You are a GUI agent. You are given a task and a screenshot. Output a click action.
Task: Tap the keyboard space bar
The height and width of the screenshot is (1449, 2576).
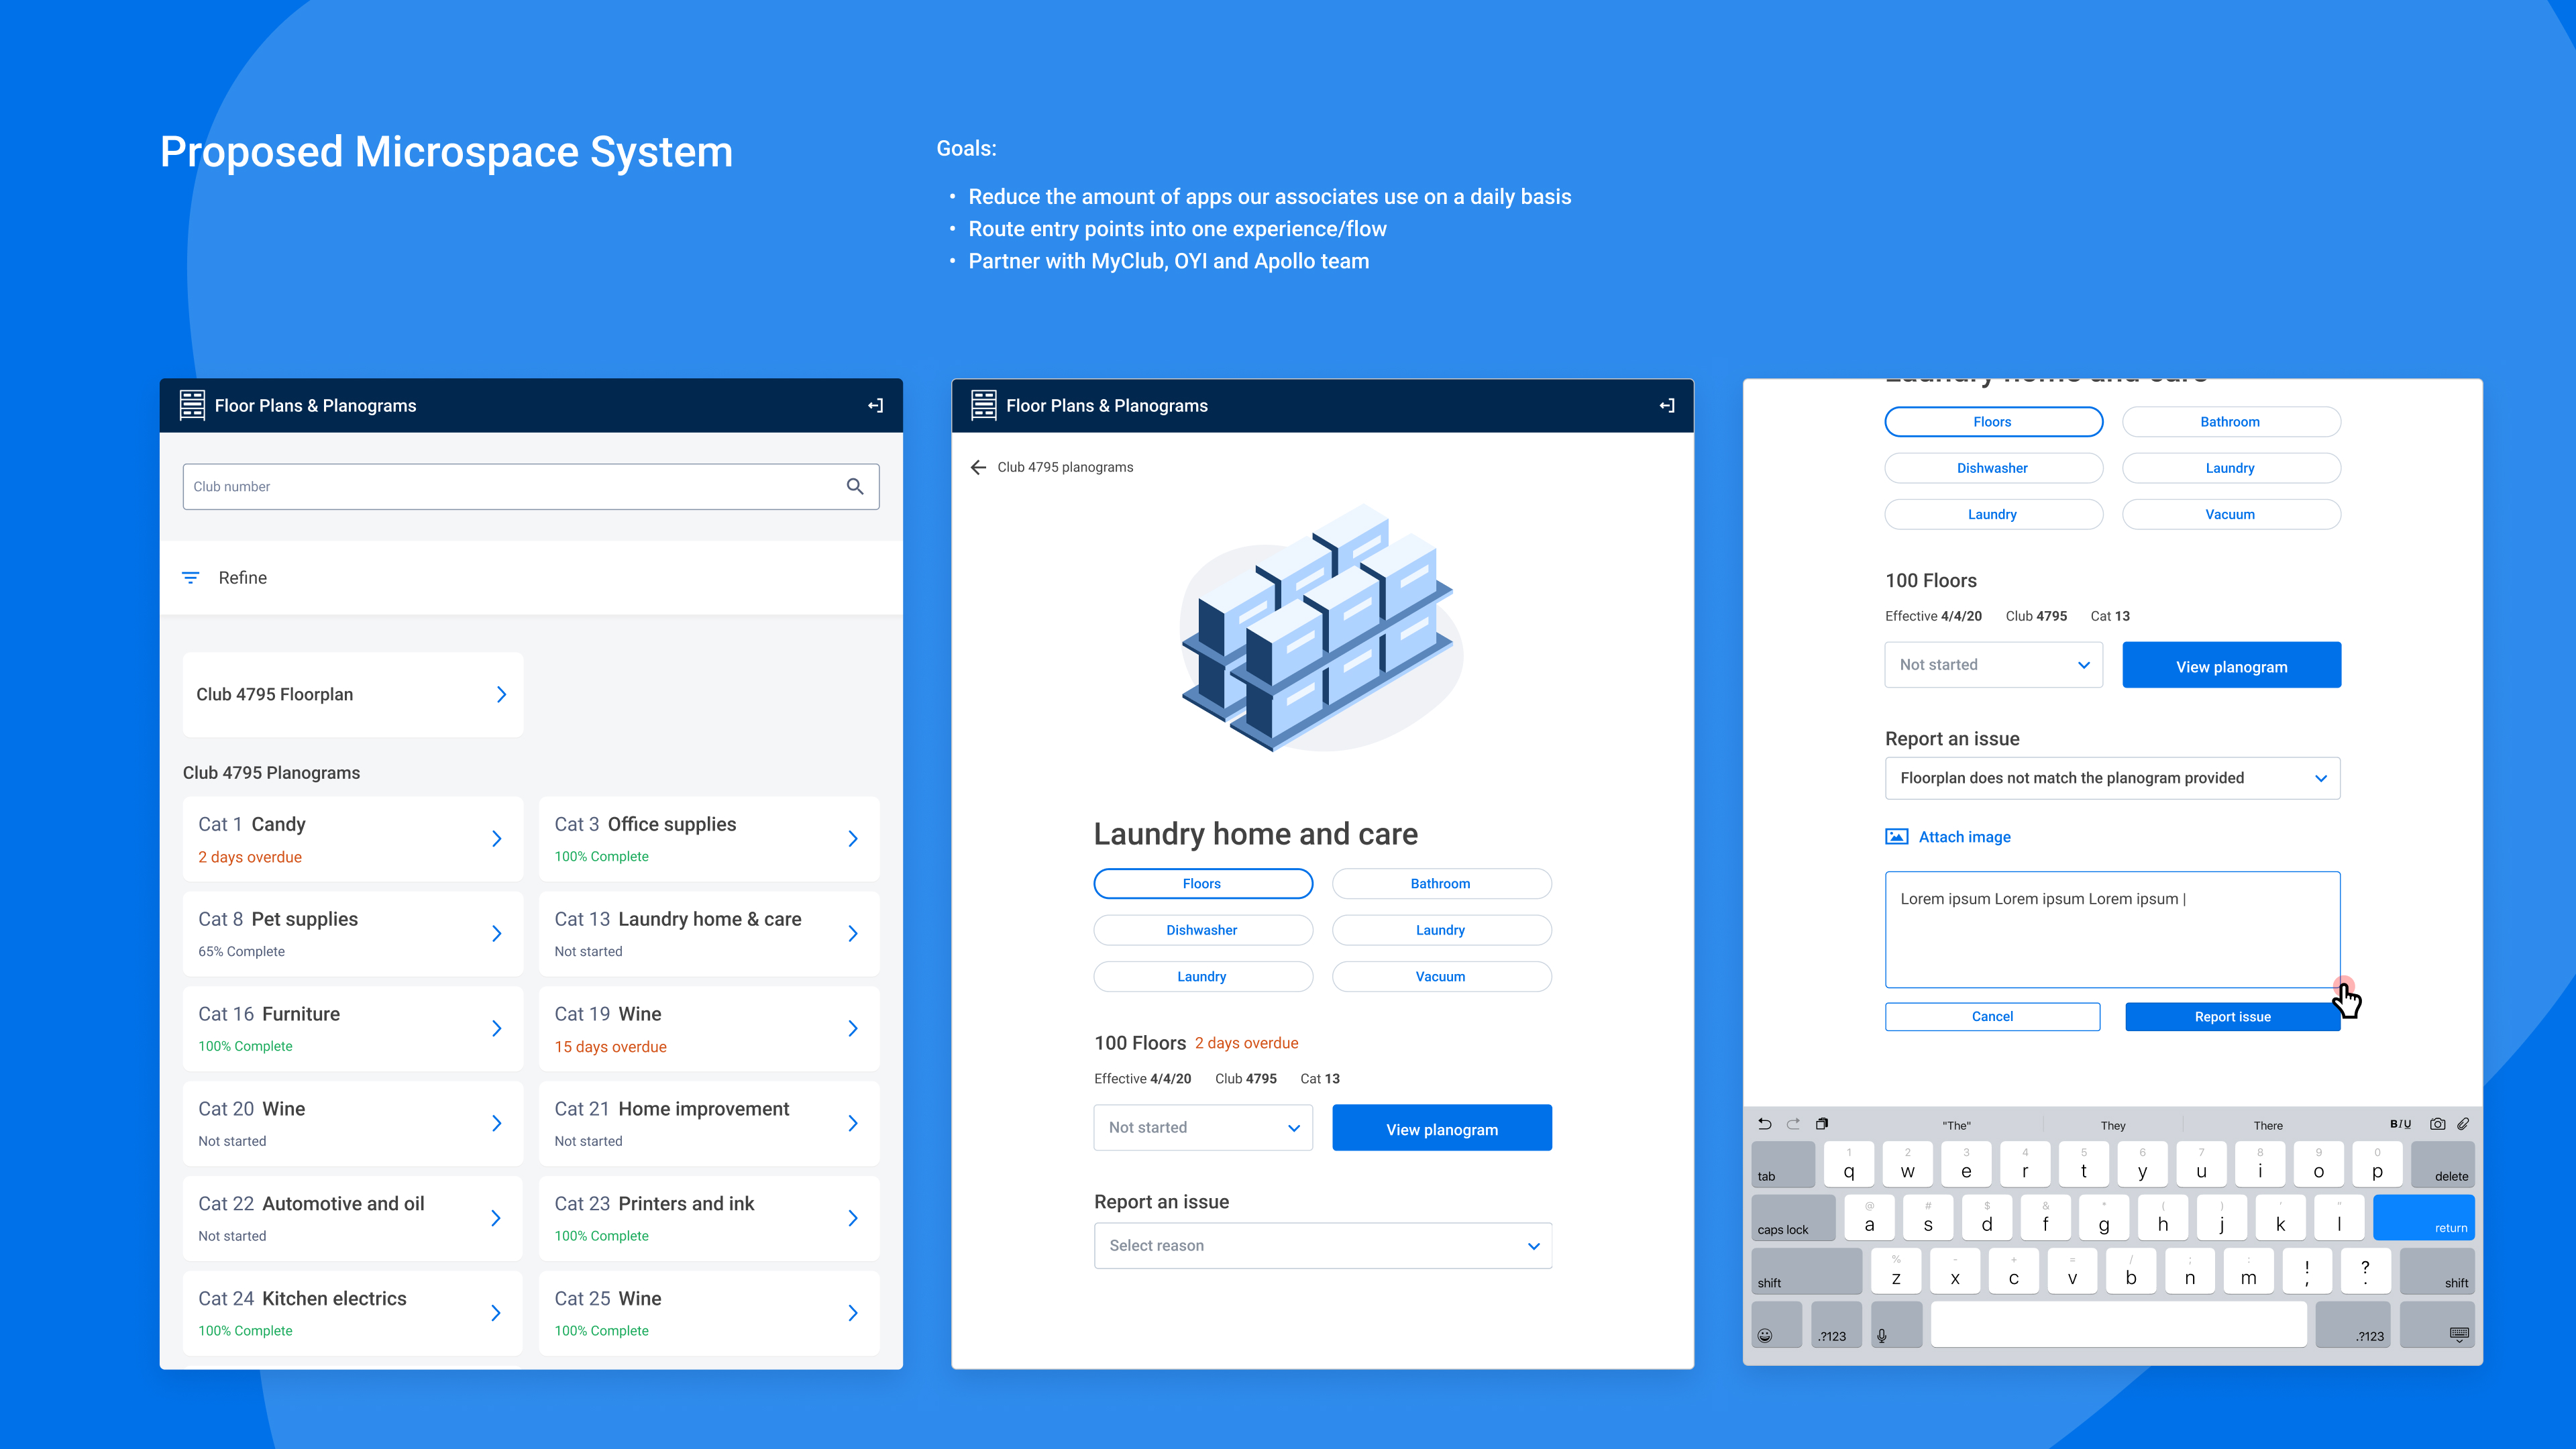click(x=2118, y=1325)
